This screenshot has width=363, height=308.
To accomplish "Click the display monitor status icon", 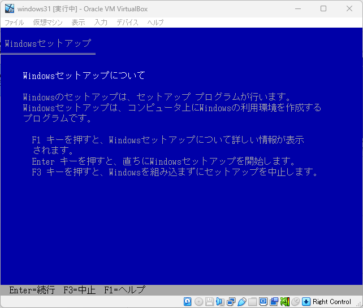I will click(x=263, y=302).
